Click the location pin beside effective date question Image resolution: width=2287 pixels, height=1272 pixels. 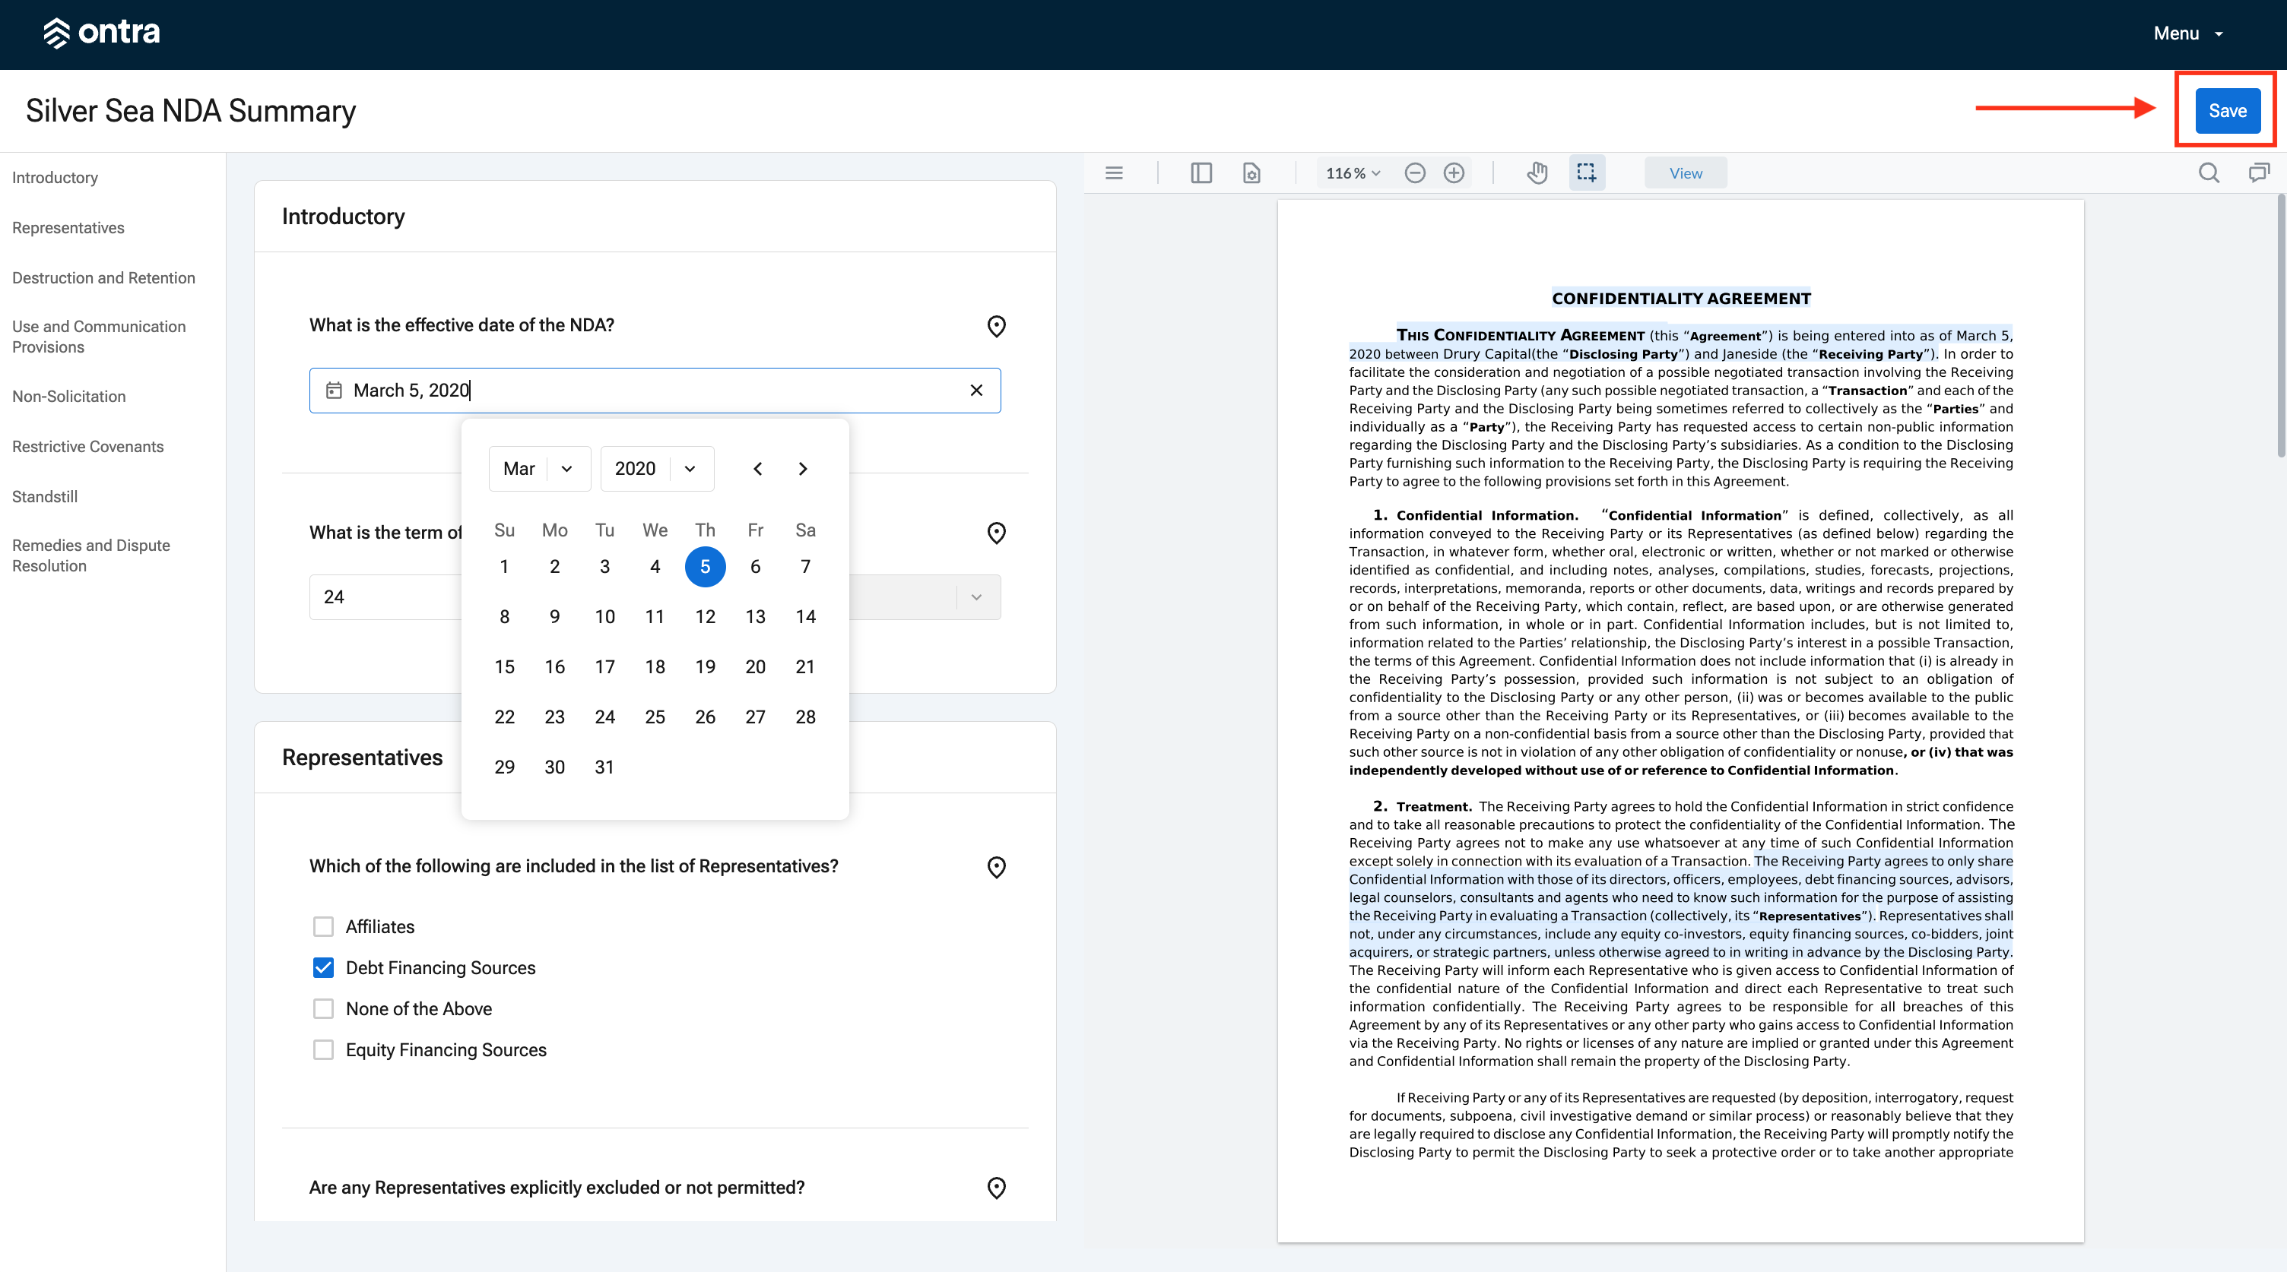[x=996, y=327]
